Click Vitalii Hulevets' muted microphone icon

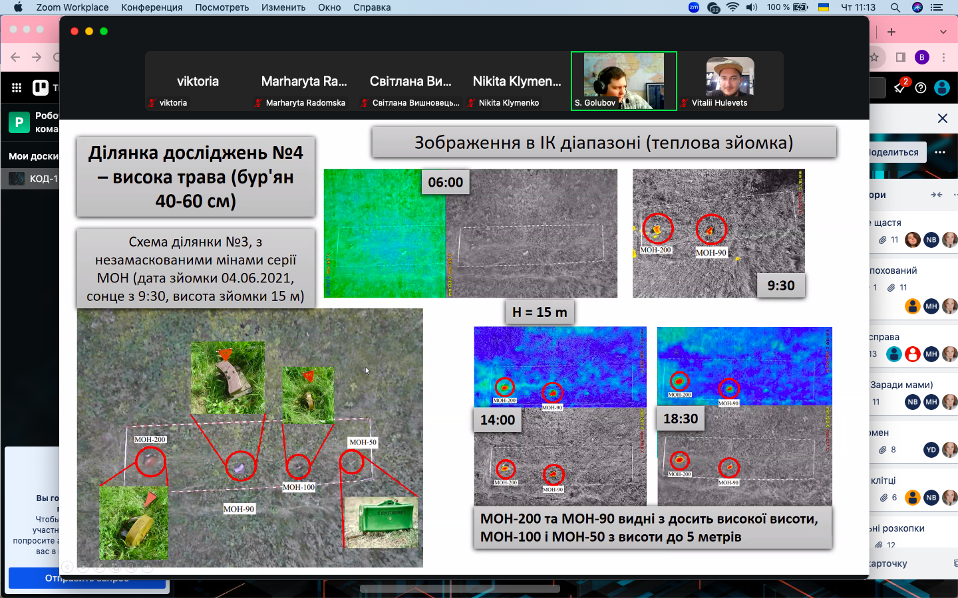pos(684,103)
